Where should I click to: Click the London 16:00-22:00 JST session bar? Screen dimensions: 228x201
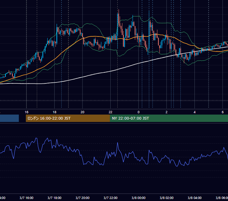pyautogui.click(x=68, y=118)
